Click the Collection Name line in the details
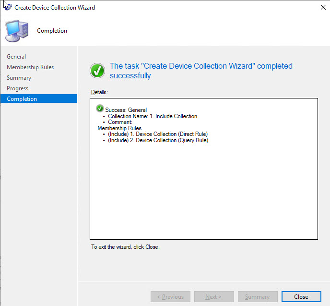 pos(153,116)
